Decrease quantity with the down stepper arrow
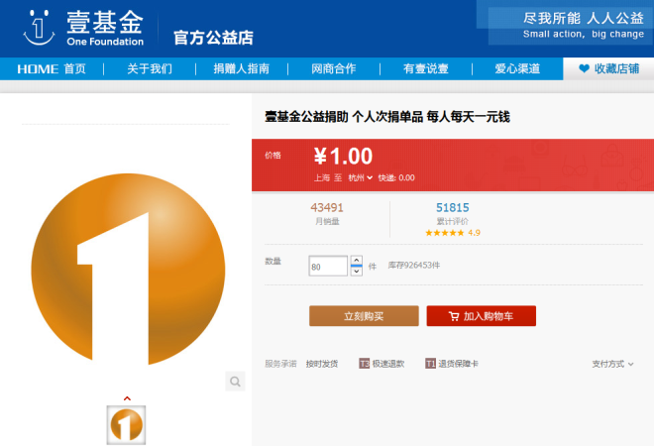Viewport: 654px width, 446px height. tap(357, 271)
